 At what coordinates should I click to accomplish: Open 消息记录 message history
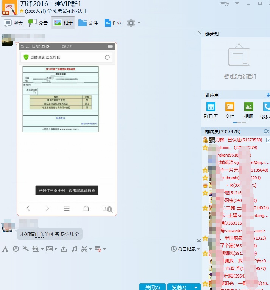(185, 249)
